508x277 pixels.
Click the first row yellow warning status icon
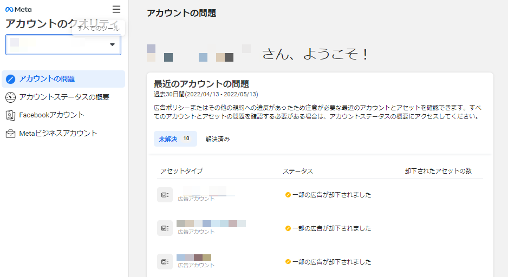[288, 195]
